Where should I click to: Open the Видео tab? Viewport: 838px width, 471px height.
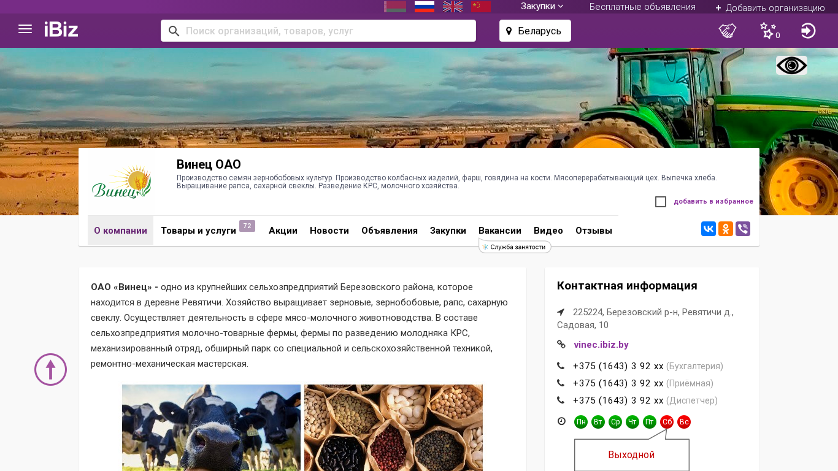tap(548, 231)
